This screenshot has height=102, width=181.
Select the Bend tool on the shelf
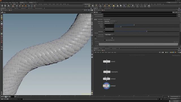5,6
